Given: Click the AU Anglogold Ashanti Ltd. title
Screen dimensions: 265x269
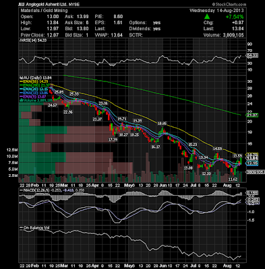Looking at the screenshot, I should 49,4.
